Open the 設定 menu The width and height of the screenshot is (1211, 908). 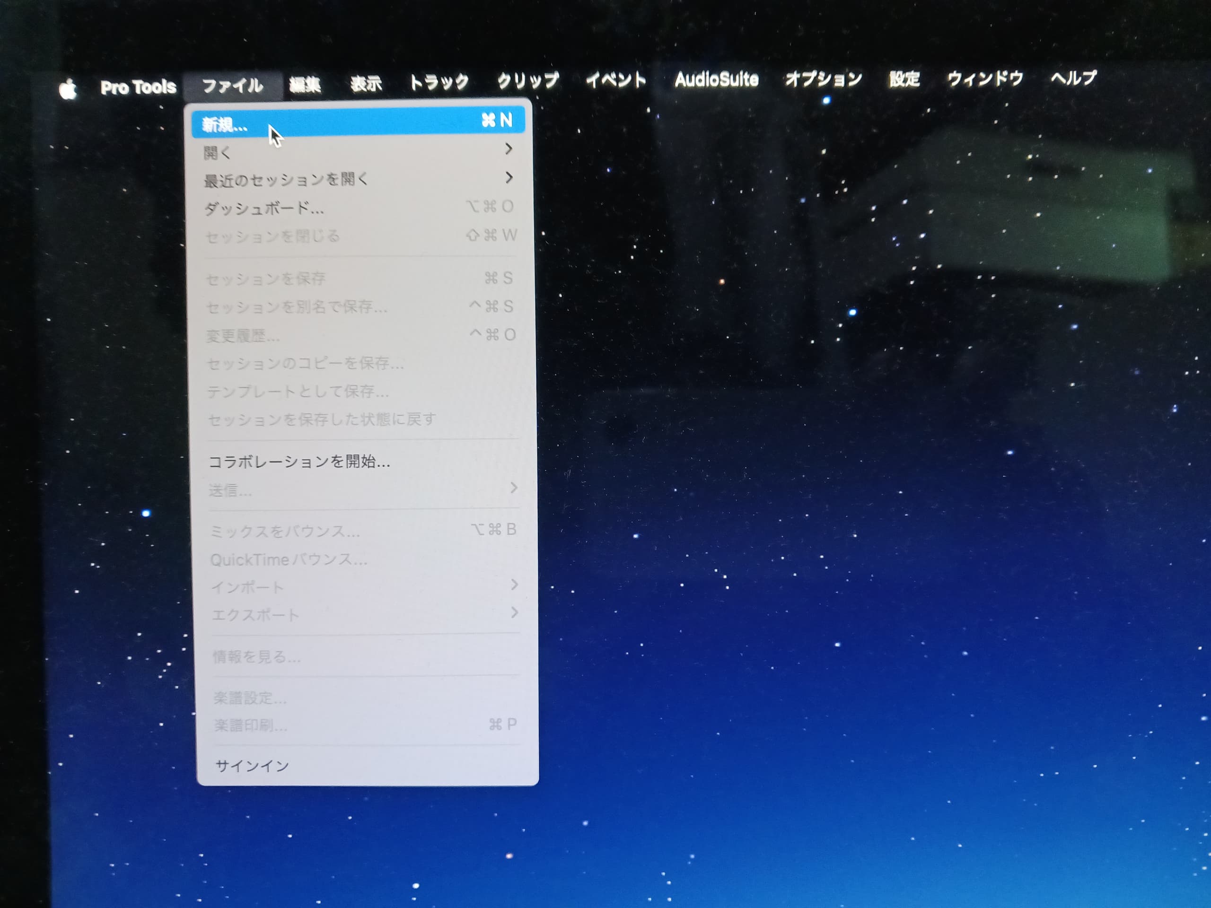904,79
